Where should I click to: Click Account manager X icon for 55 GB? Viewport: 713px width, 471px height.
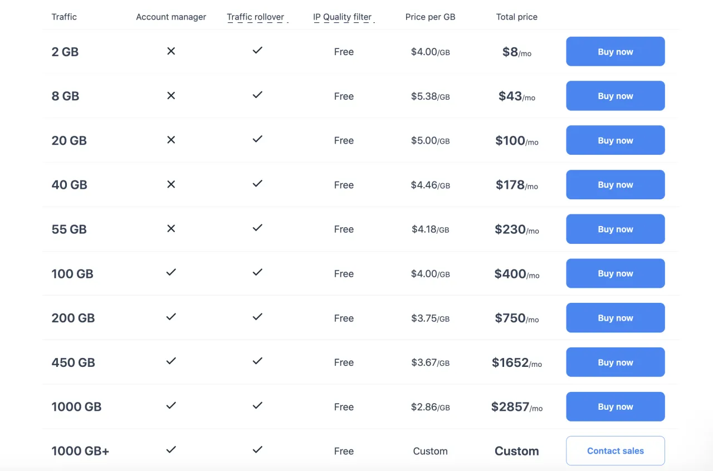coord(171,229)
